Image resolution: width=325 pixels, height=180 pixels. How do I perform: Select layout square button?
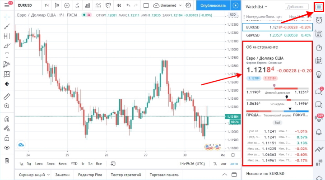pos(146,5)
